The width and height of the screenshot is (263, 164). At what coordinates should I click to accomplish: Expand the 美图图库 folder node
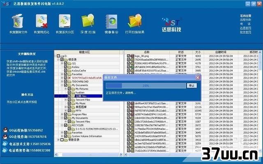click(x=66, y=107)
